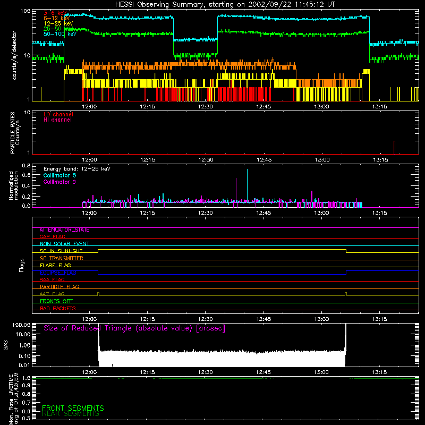Select the 50-100 keV legend label

point(60,33)
